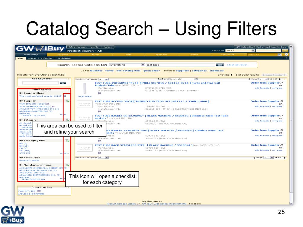The height and width of the screenshot is (227, 303).
Task: Select the admin sub-tab
Action: pyautogui.click(x=32, y=58)
